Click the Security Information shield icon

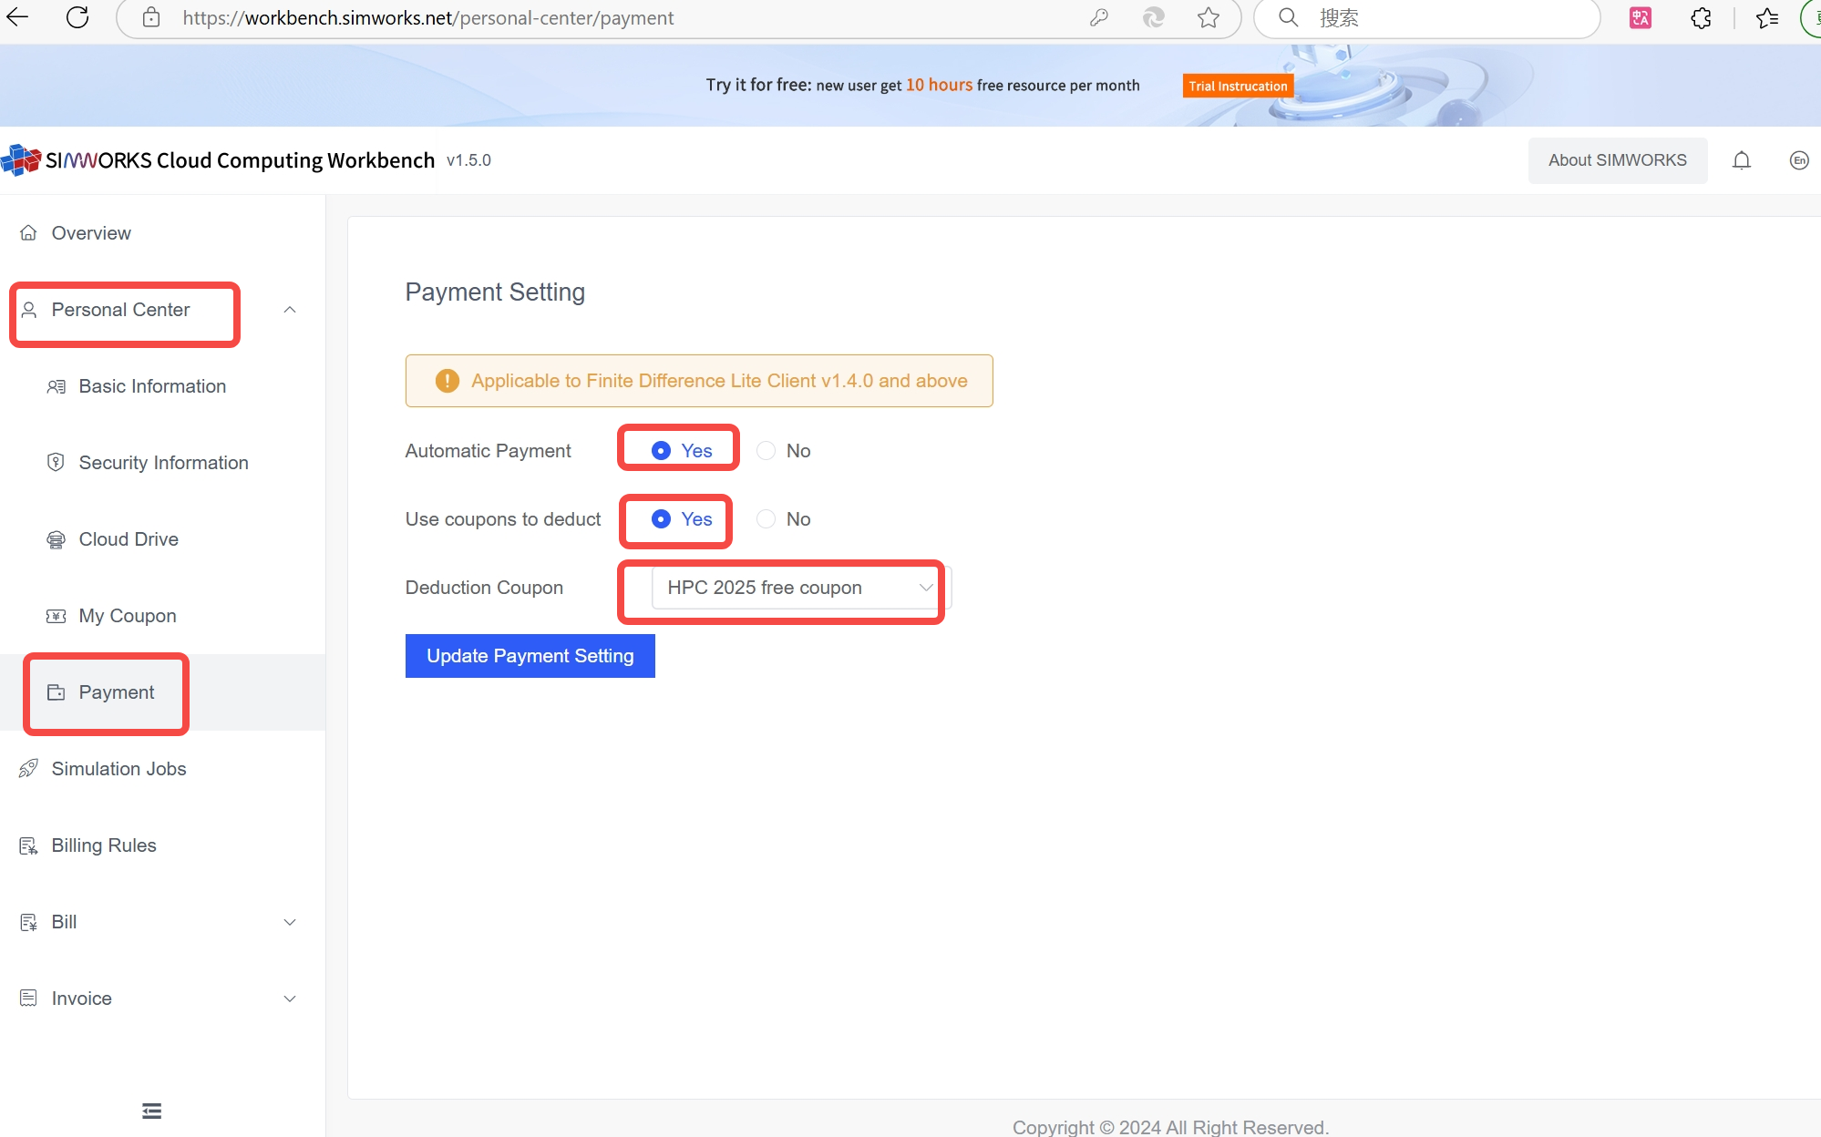click(x=56, y=463)
